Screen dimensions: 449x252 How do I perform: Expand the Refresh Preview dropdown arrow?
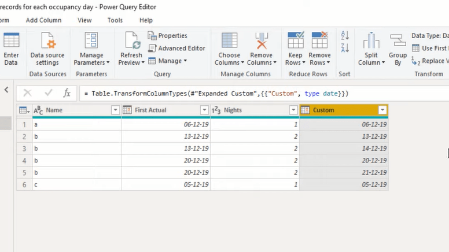[143, 62]
